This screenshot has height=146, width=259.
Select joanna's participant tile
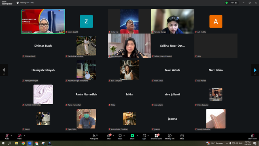point(173,119)
